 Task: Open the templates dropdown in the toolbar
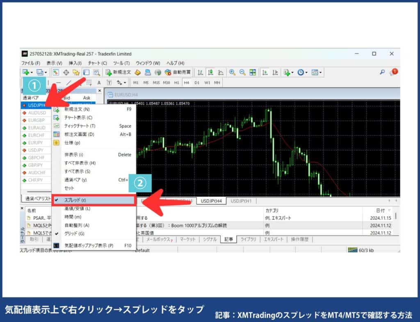(x=320, y=72)
